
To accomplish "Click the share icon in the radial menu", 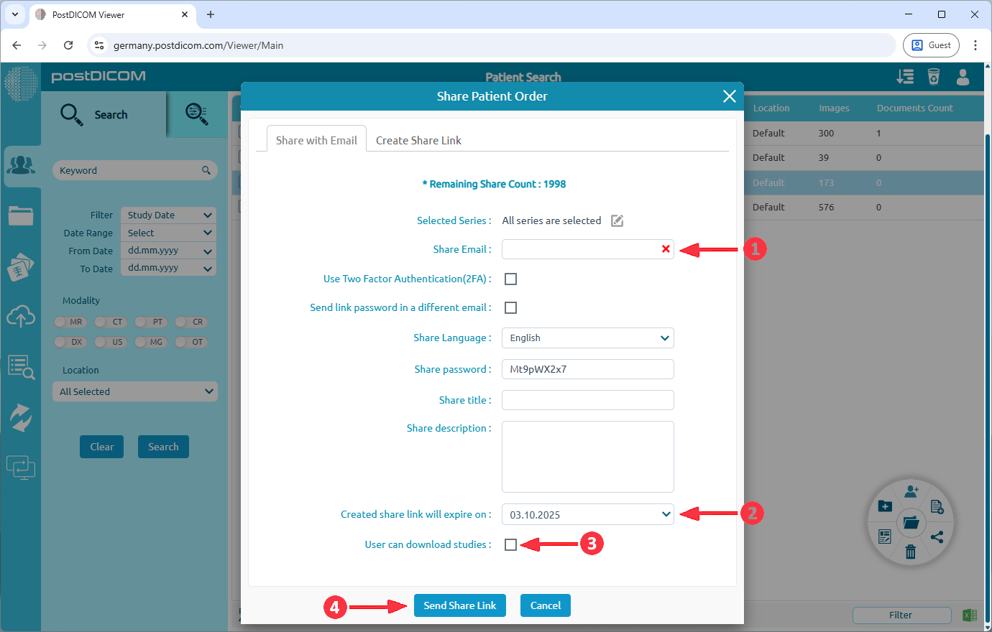I will pyautogui.click(x=938, y=536).
